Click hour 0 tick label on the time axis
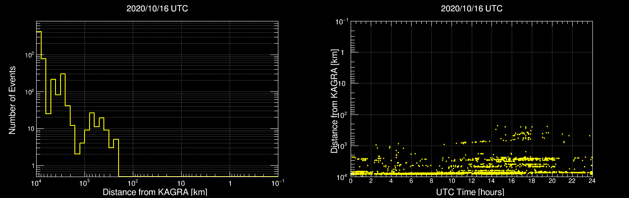 [x=351, y=181]
